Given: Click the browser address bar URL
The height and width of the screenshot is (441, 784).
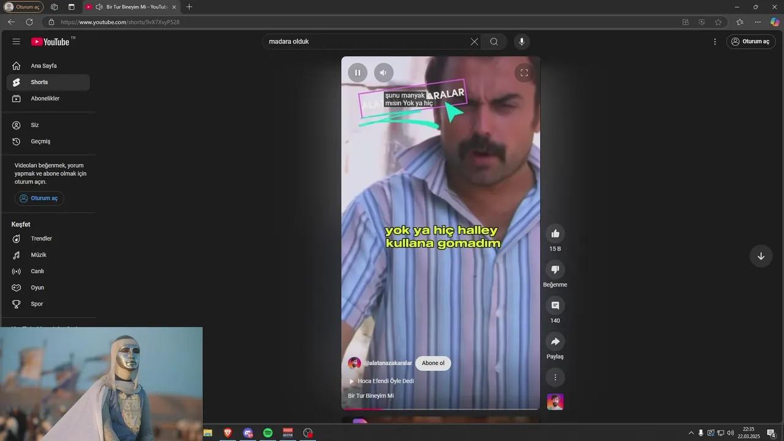Looking at the screenshot, I should [120, 22].
